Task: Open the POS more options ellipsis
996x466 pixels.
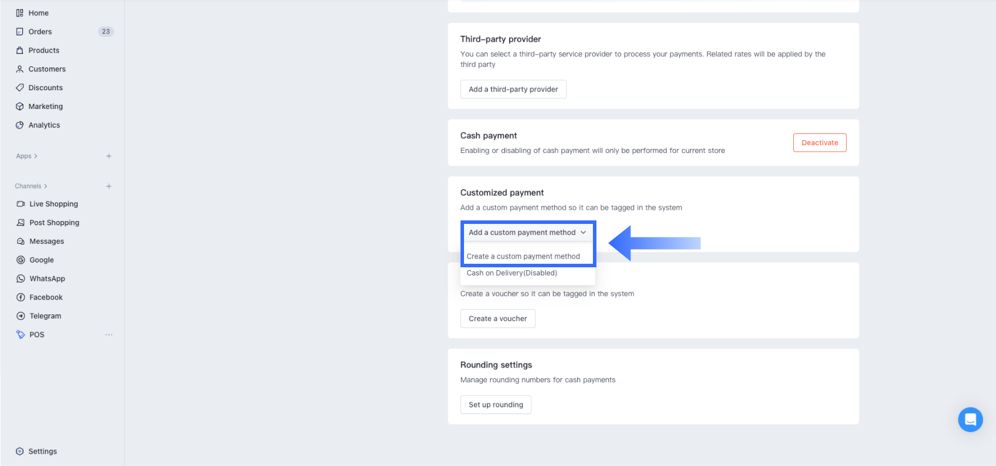Action: [x=109, y=335]
